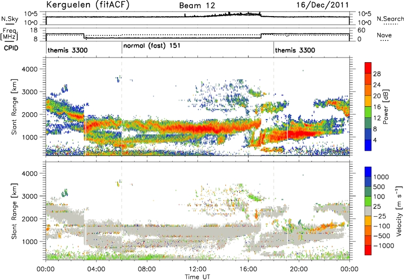Click the dashed 06:00 CPID line in power panel

[122, 107]
